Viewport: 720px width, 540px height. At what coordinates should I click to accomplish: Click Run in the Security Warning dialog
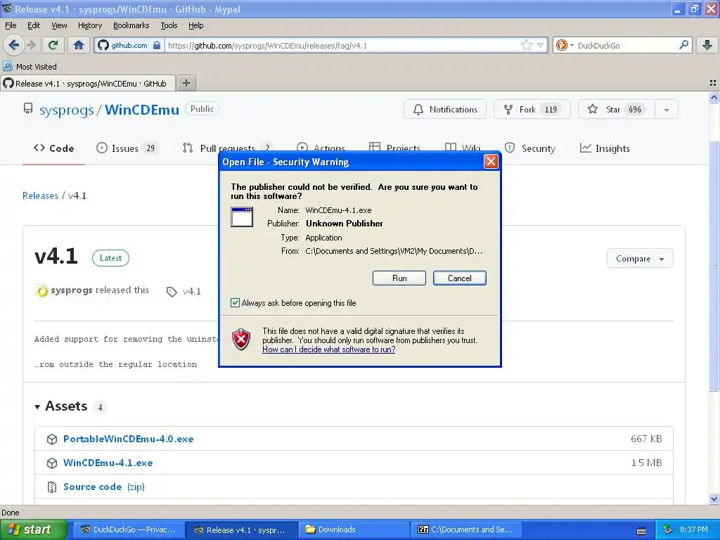399,278
